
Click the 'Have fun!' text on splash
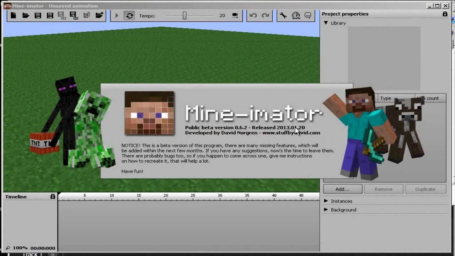coord(132,171)
